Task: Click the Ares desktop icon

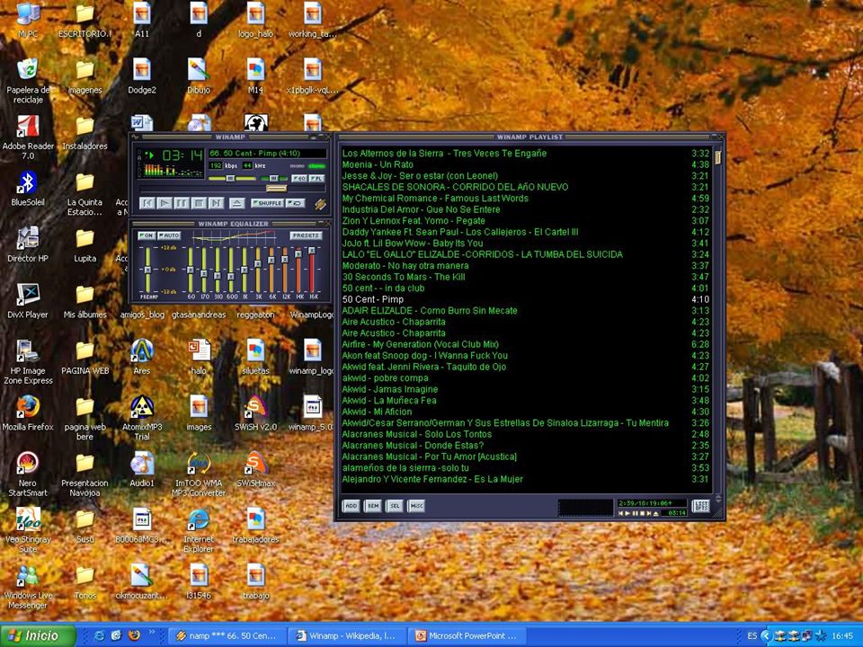Action: point(142,357)
